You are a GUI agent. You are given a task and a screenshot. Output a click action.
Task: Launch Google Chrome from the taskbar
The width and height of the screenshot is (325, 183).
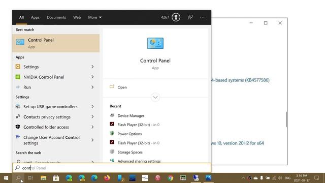[x=171, y=178]
